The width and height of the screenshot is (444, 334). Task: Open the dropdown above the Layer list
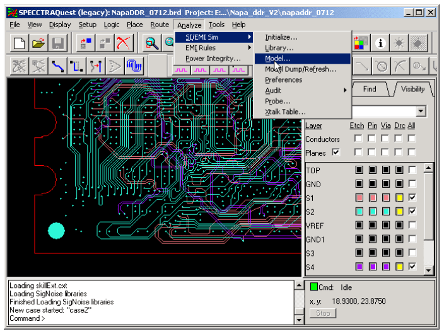coord(420,111)
